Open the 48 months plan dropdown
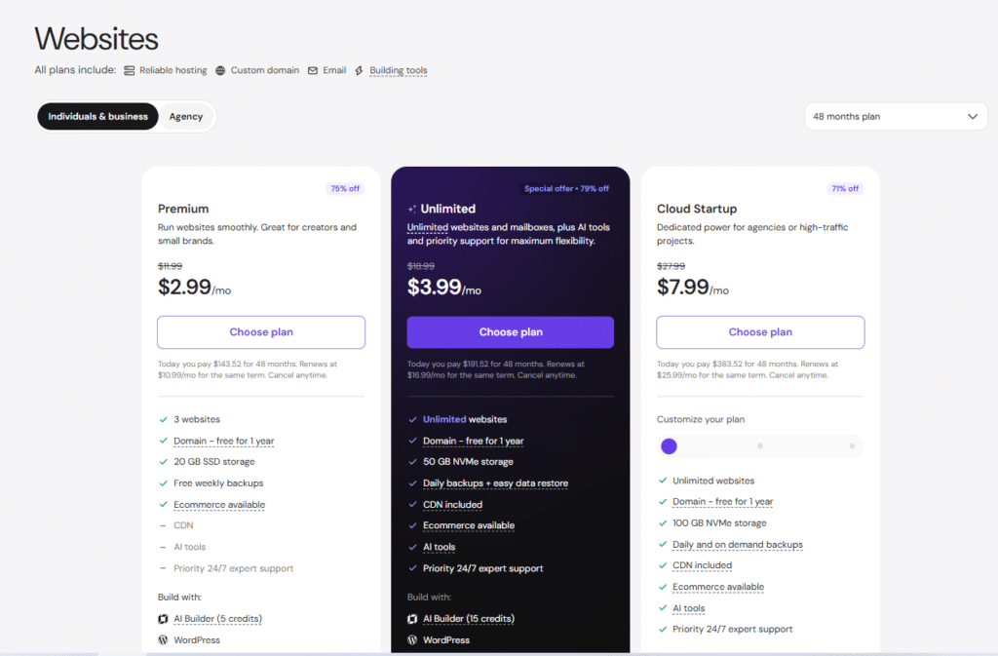The width and height of the screenshot is (998, 656). (897, 116)
